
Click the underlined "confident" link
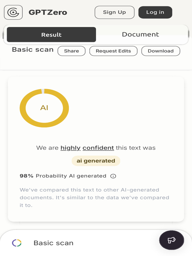click(x=98, y=148)
